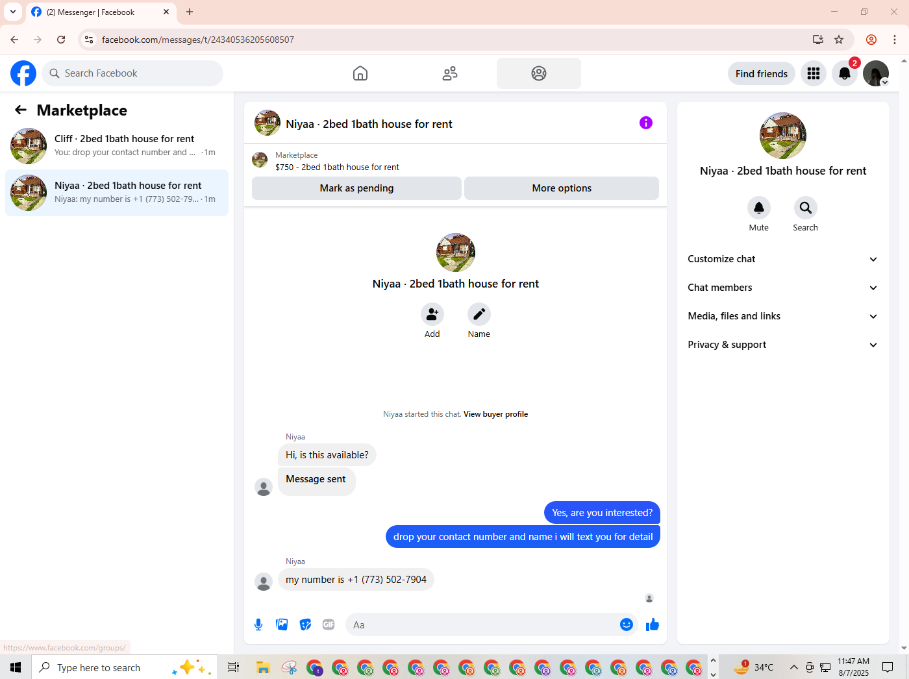Open the Cliff 2bed 1bath conversation
Screen dimensions: 909x679
tap(117, 145)
